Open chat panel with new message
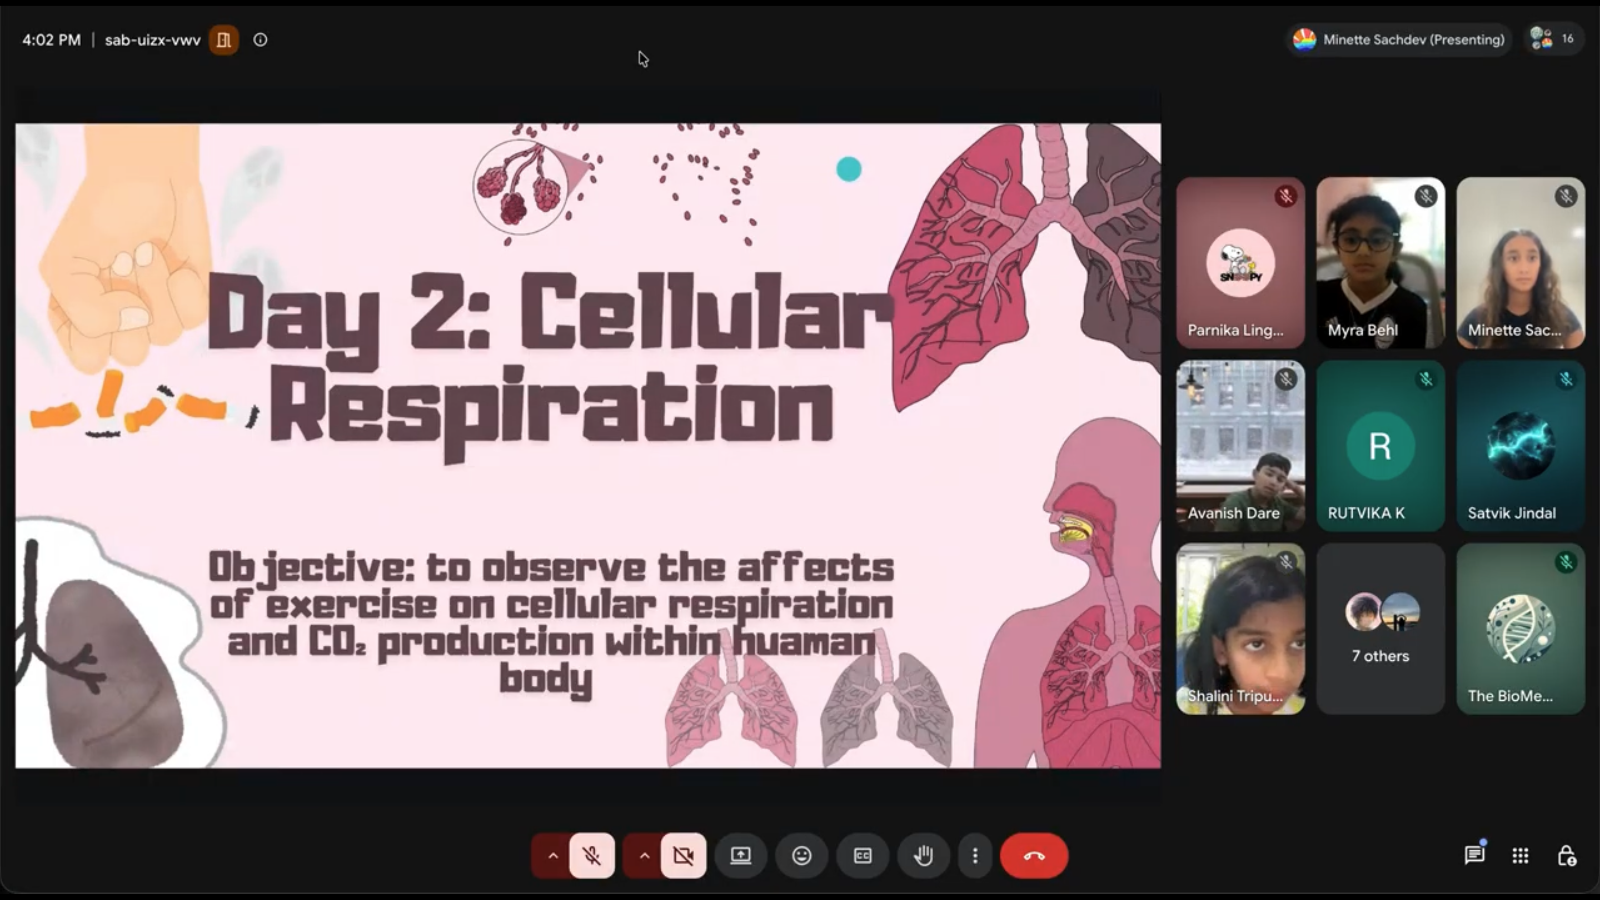 pos(1475,855)
